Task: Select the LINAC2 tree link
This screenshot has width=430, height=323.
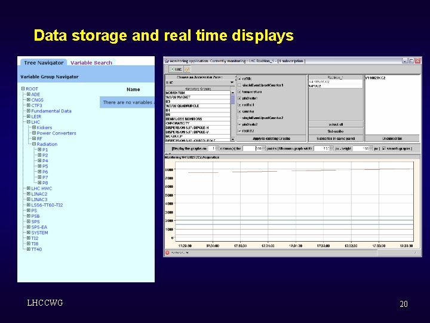Action: [39, 194]
